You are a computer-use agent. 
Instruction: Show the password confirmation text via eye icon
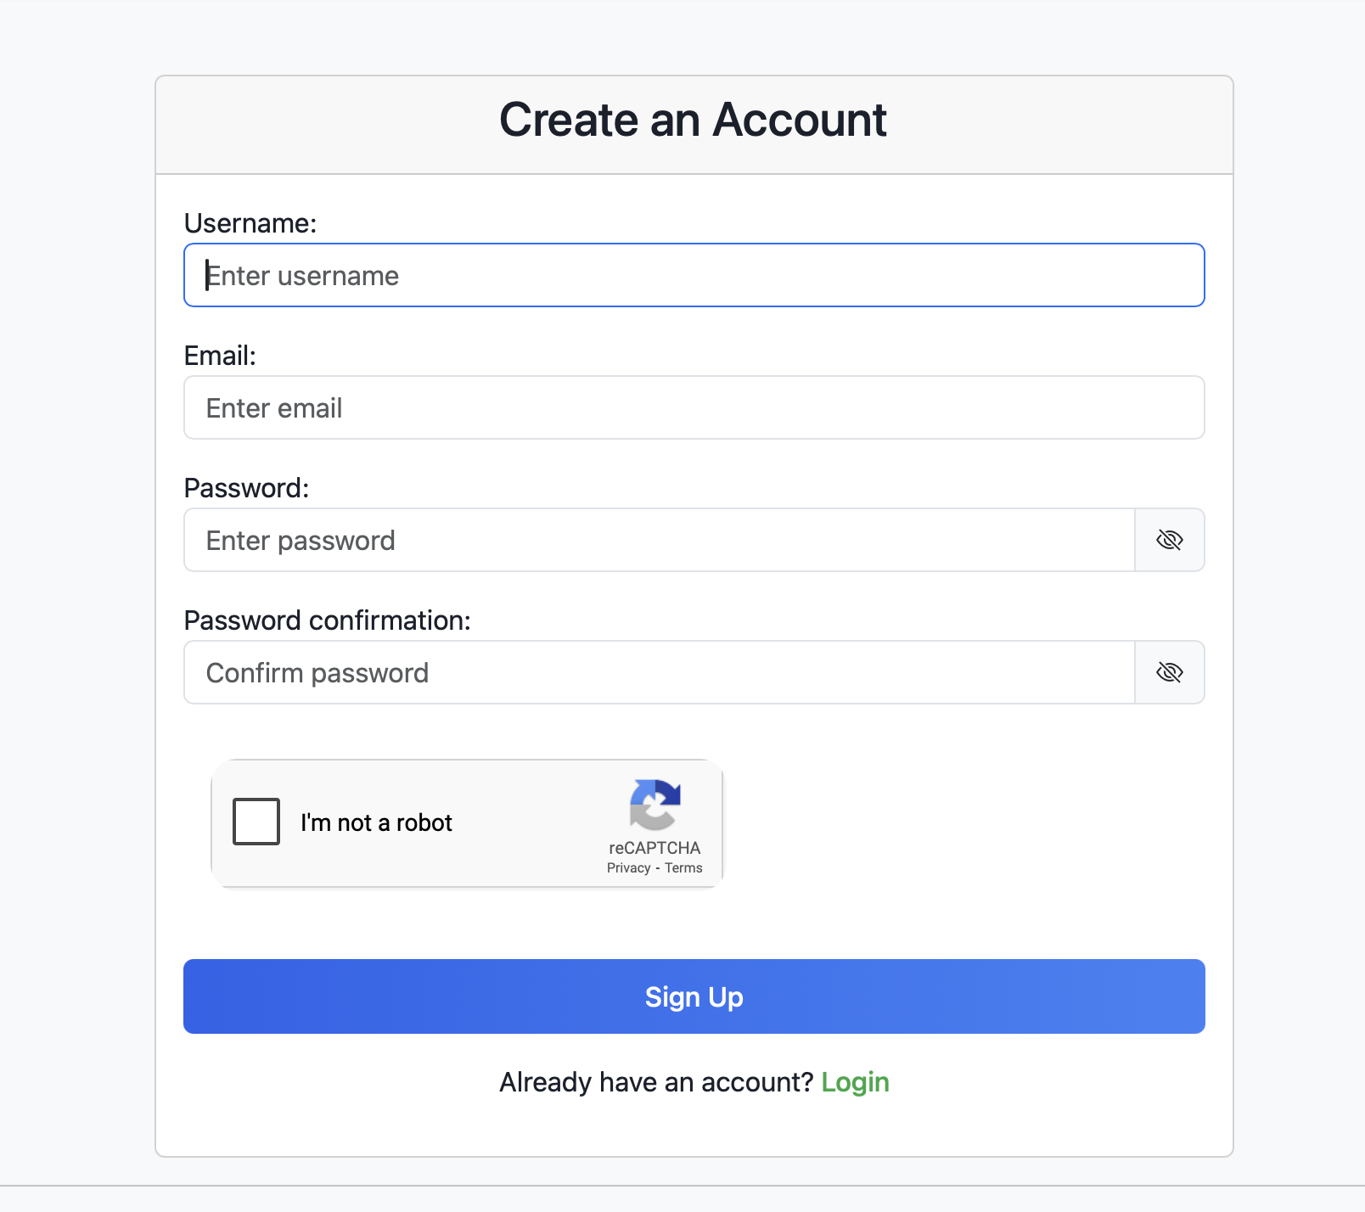(x=1169, y=672)
